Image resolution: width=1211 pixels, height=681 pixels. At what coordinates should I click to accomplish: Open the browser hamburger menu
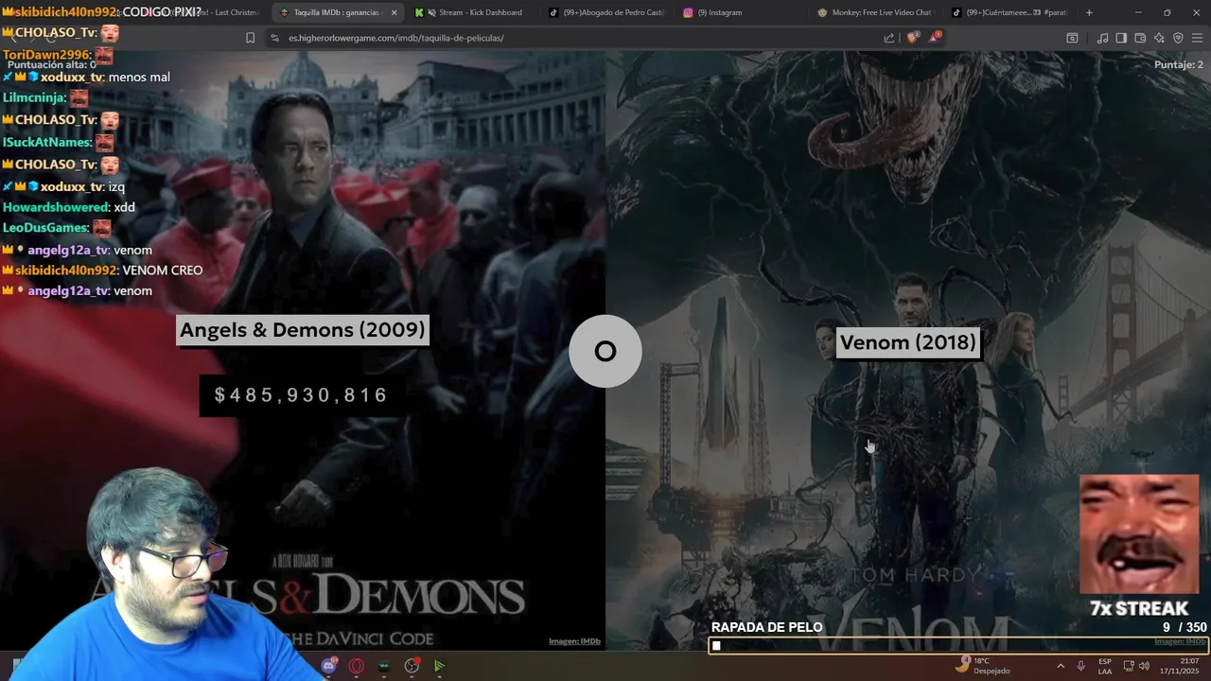tap(1198, 38)
